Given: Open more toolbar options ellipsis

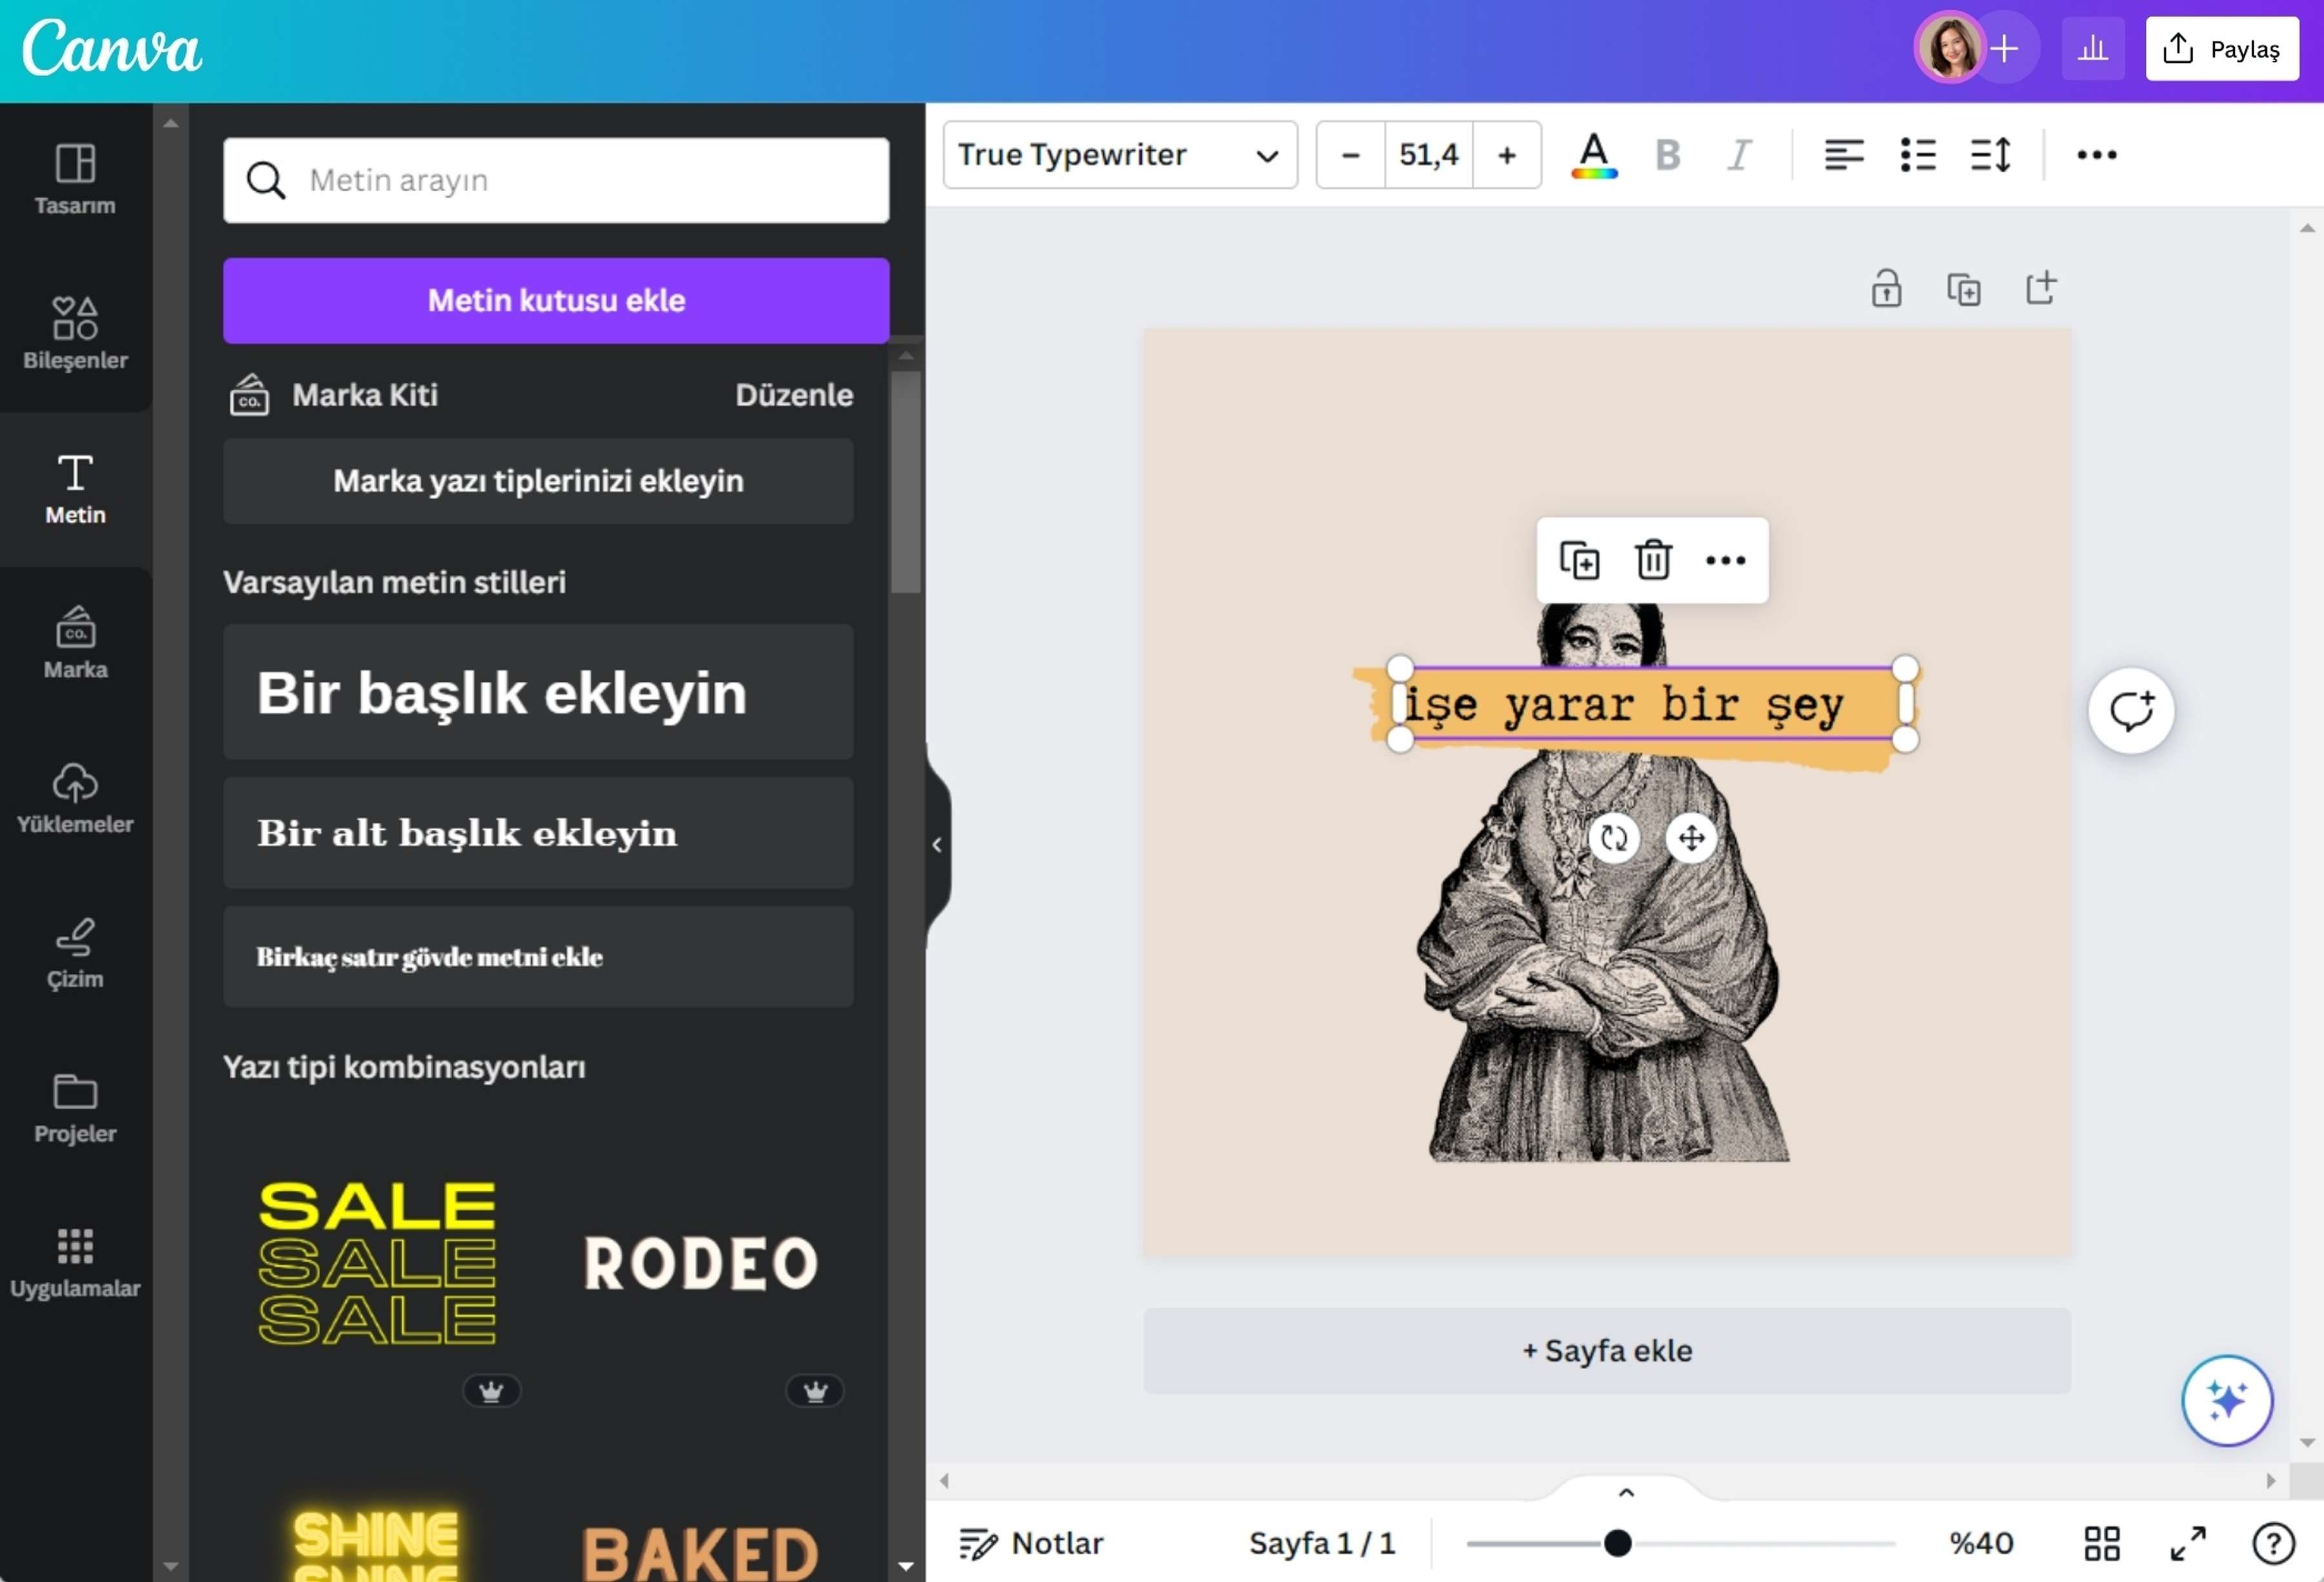Looking at the screenshot, I should click(x=2096, y=155).
